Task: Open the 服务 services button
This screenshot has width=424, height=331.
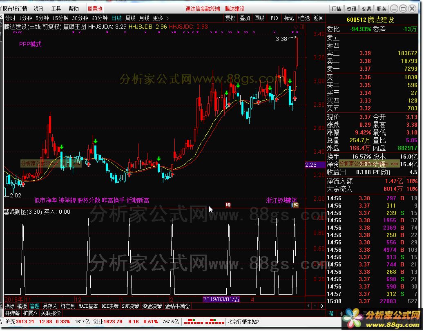Action: [x=382, y=9]
